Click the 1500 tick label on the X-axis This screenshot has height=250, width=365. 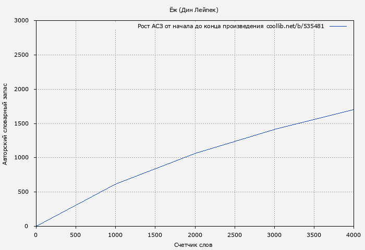[x=155, y=235]
